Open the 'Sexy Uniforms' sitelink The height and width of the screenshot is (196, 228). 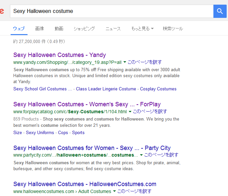point(40,132)
